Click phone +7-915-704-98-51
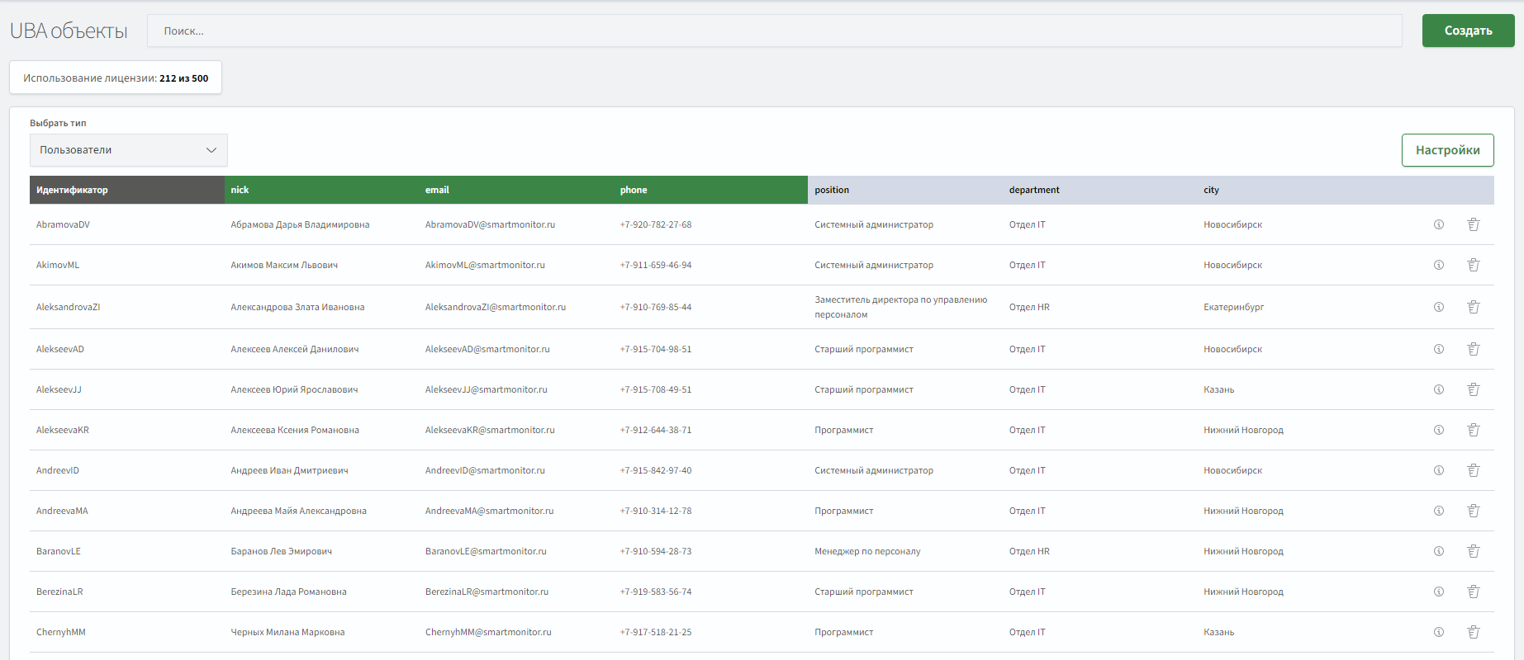1524x660 pixels. (656, 349)
